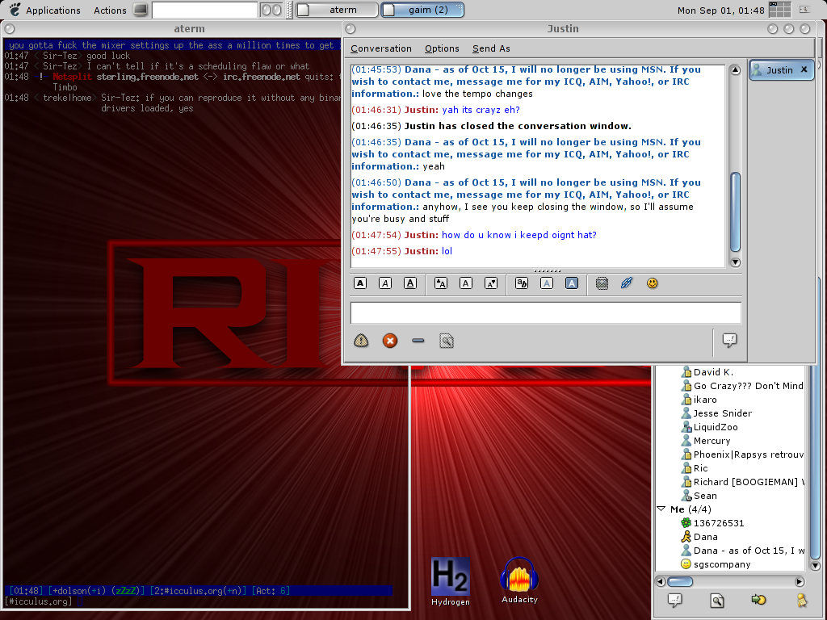Click the IM button in buddy list

pos(674,600)
